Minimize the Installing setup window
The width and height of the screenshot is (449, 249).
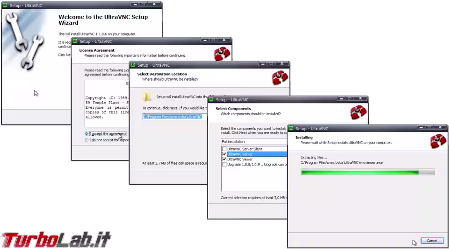coord(421,127)
